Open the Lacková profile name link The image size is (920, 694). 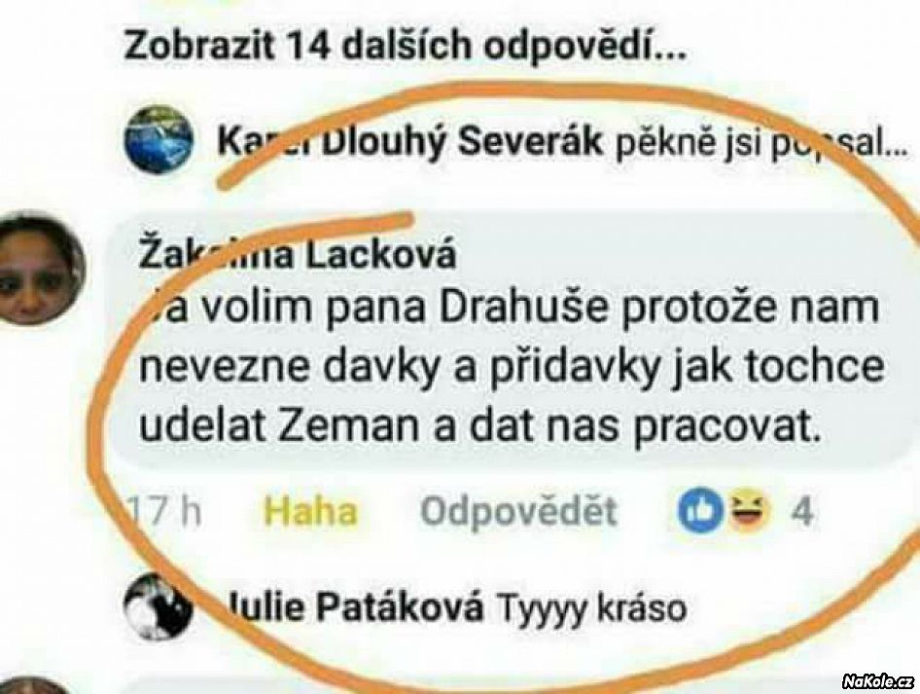tap(298, 256)
